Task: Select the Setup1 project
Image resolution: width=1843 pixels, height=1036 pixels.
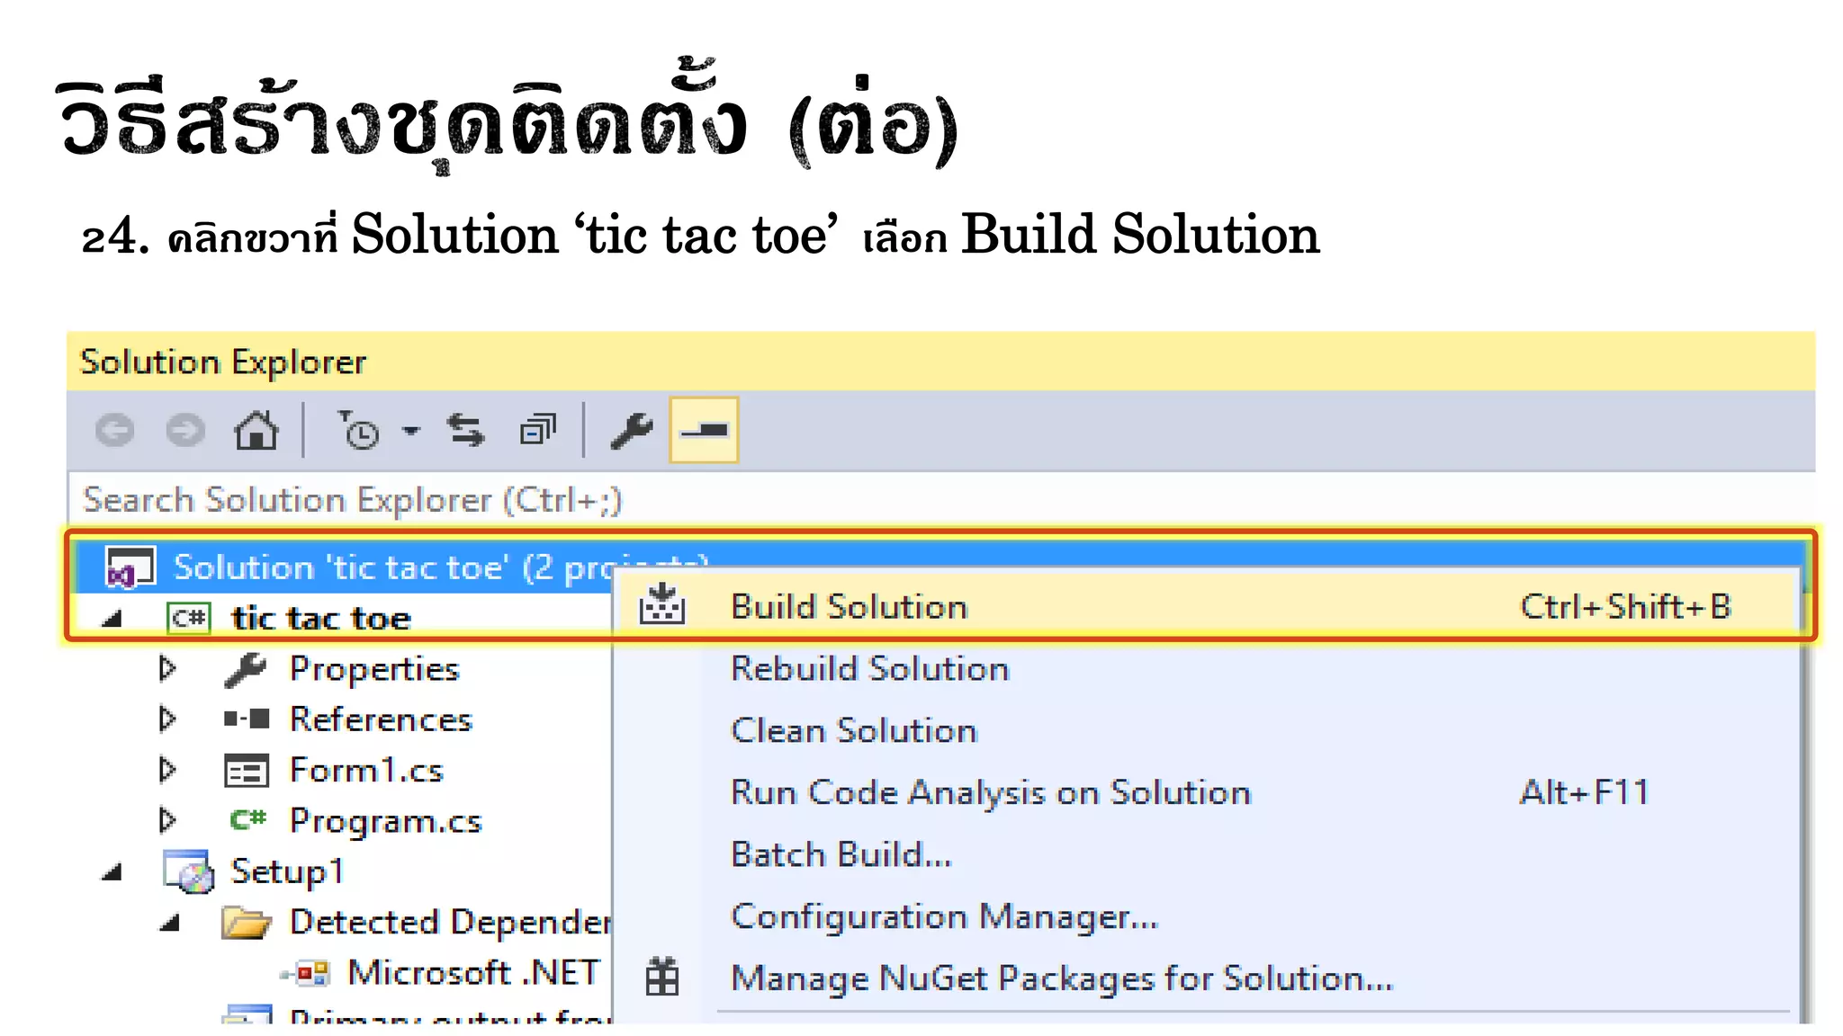Action: pos(287,871)
